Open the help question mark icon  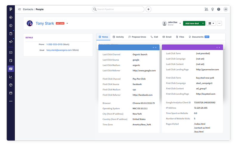pos(219,9)
